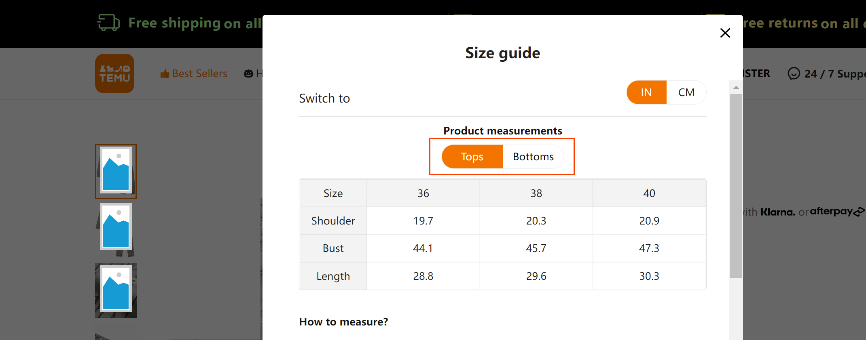Open the Best Sellers link
The width and height of the screenshot is (866, 340).
pos(199,73)
